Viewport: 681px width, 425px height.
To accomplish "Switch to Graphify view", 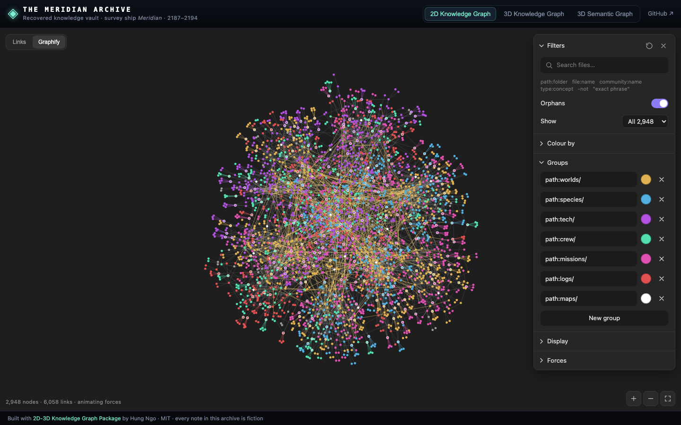I will pyautogui.click(x=49, y=42).
